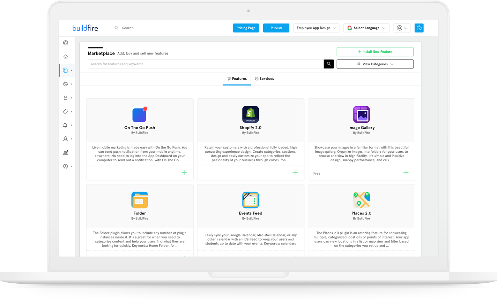Focus the features and keywords search field
The width and height of the screenshot is (497, 299).
click(206, 64)
